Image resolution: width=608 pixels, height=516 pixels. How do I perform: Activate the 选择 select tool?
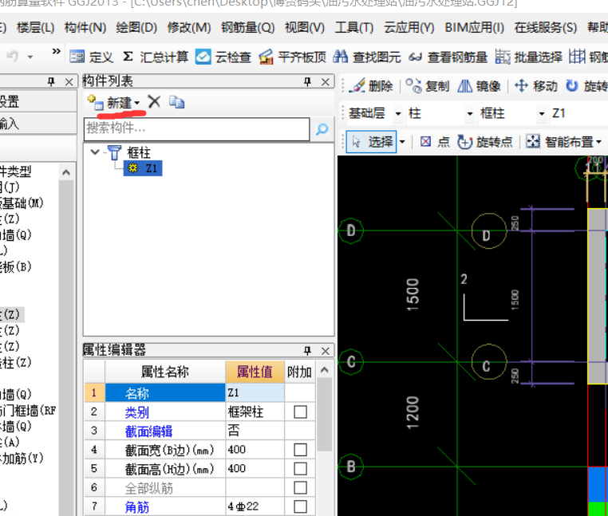click(x=371, y=142)
